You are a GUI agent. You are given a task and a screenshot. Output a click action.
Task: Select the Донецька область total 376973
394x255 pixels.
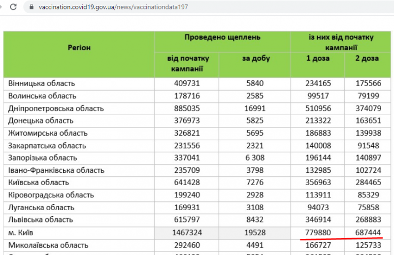[187, 121]
